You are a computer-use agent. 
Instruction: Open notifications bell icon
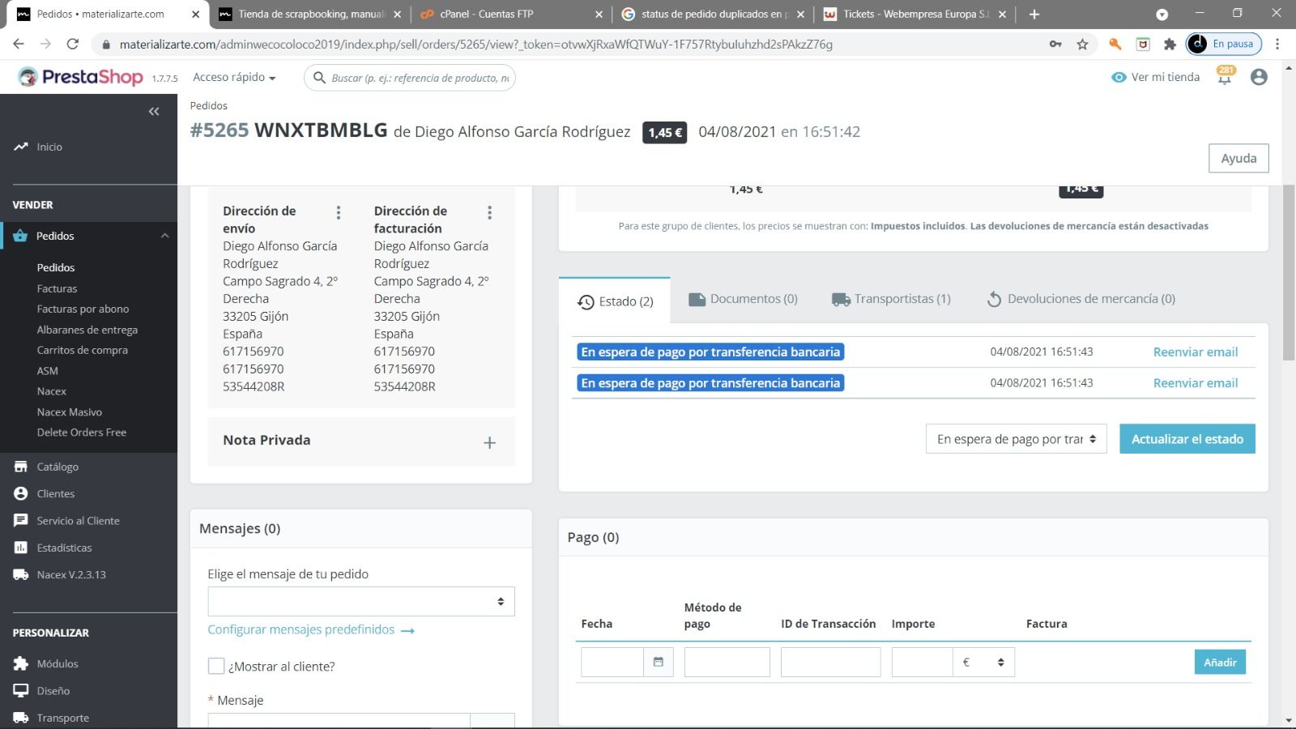(1225, 77)
